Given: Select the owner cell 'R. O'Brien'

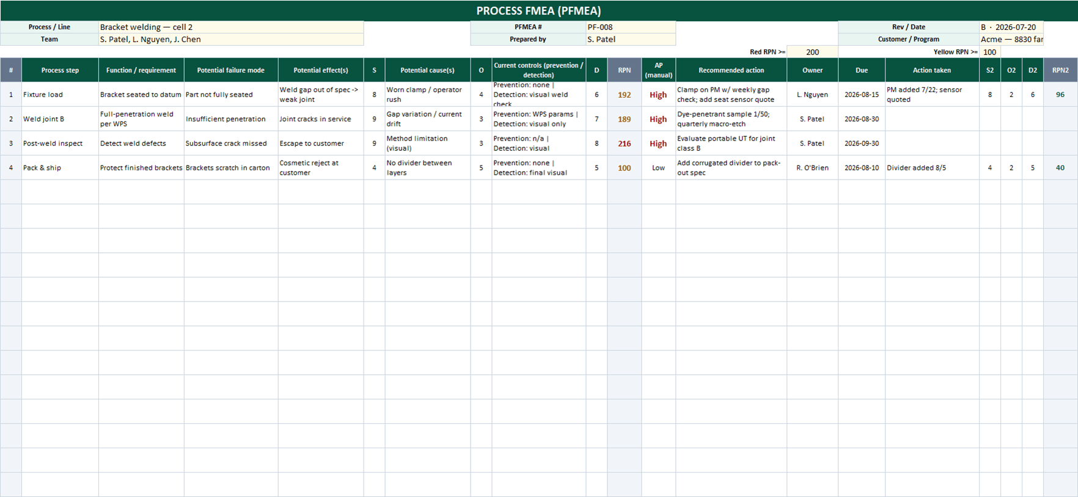Looking at the screenshot, I should coord(812,168).
